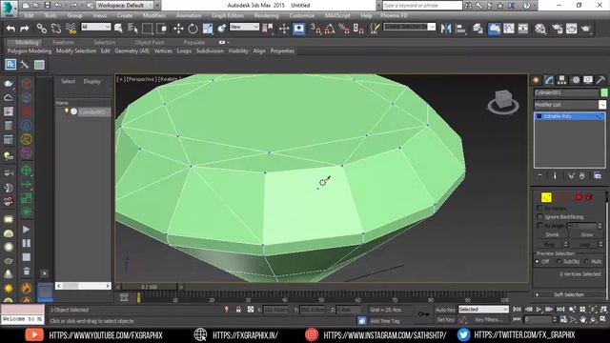This screenshot has height=343, width=610.
Task: Click the Undo arrow in main toolbar
Action: coord(10,29)
